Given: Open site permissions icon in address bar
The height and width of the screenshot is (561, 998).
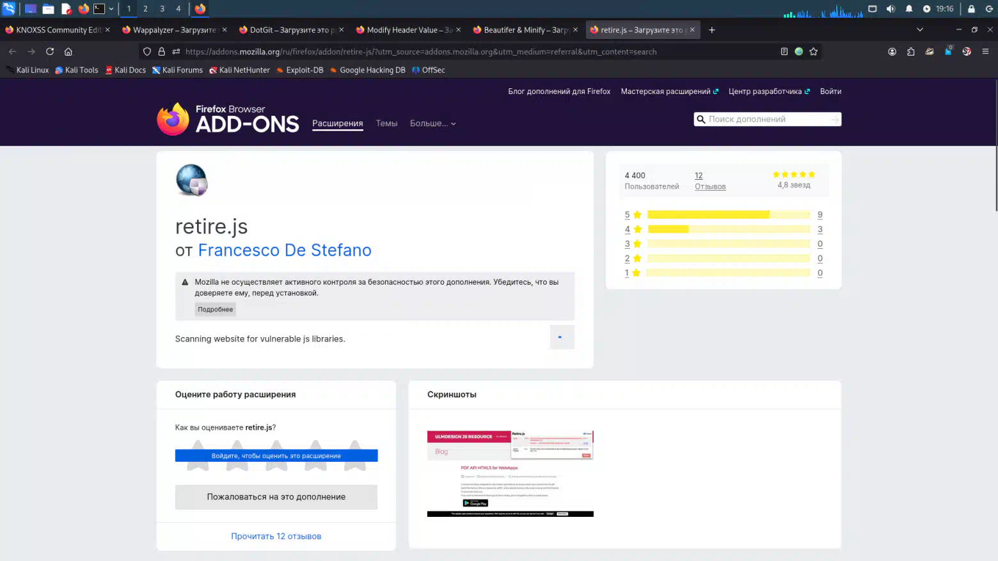Looking at the screenshot, I should 176,52.
